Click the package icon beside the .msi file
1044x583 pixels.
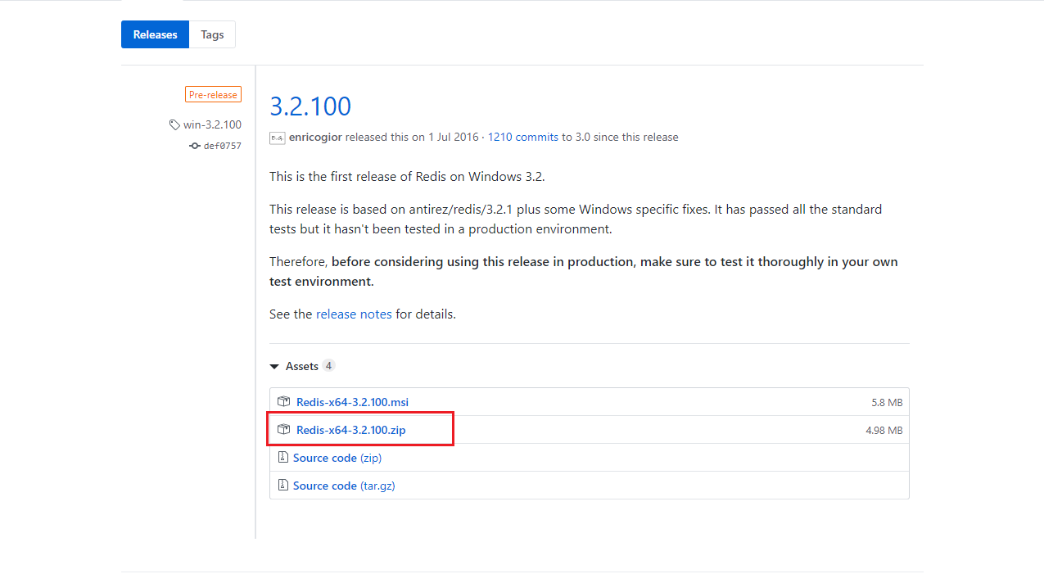(284, 402)
